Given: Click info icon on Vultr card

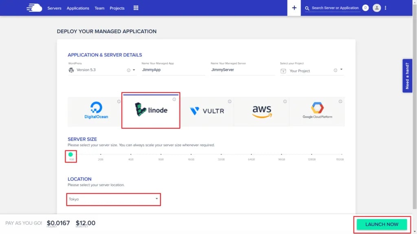Looking at the screenshot, I should point(230,101).
